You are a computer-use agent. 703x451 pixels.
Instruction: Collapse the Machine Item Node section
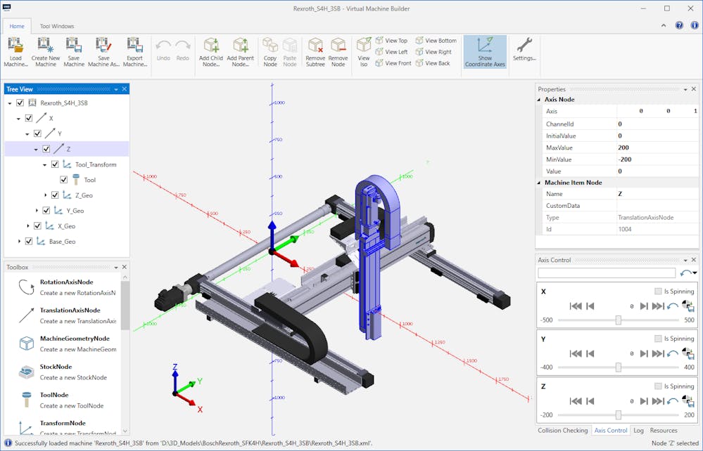click(540, 183)
